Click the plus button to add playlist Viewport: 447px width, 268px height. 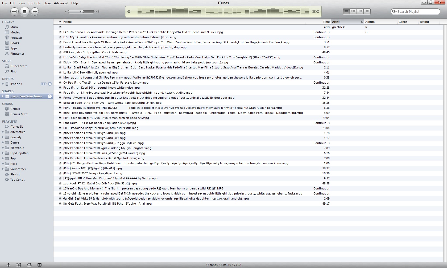coord(9,265)
